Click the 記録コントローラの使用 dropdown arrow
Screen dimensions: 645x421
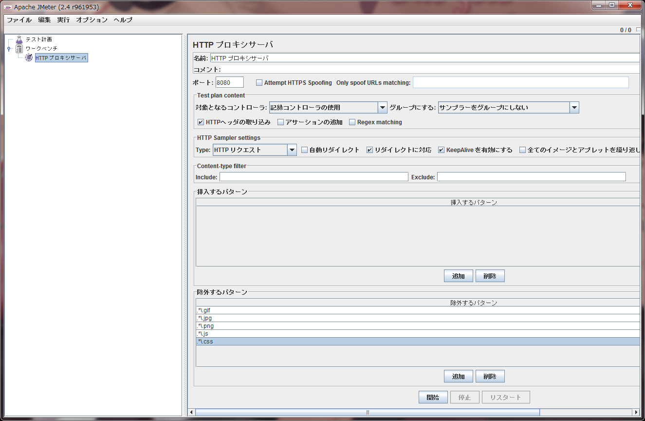tap(383, 108)
